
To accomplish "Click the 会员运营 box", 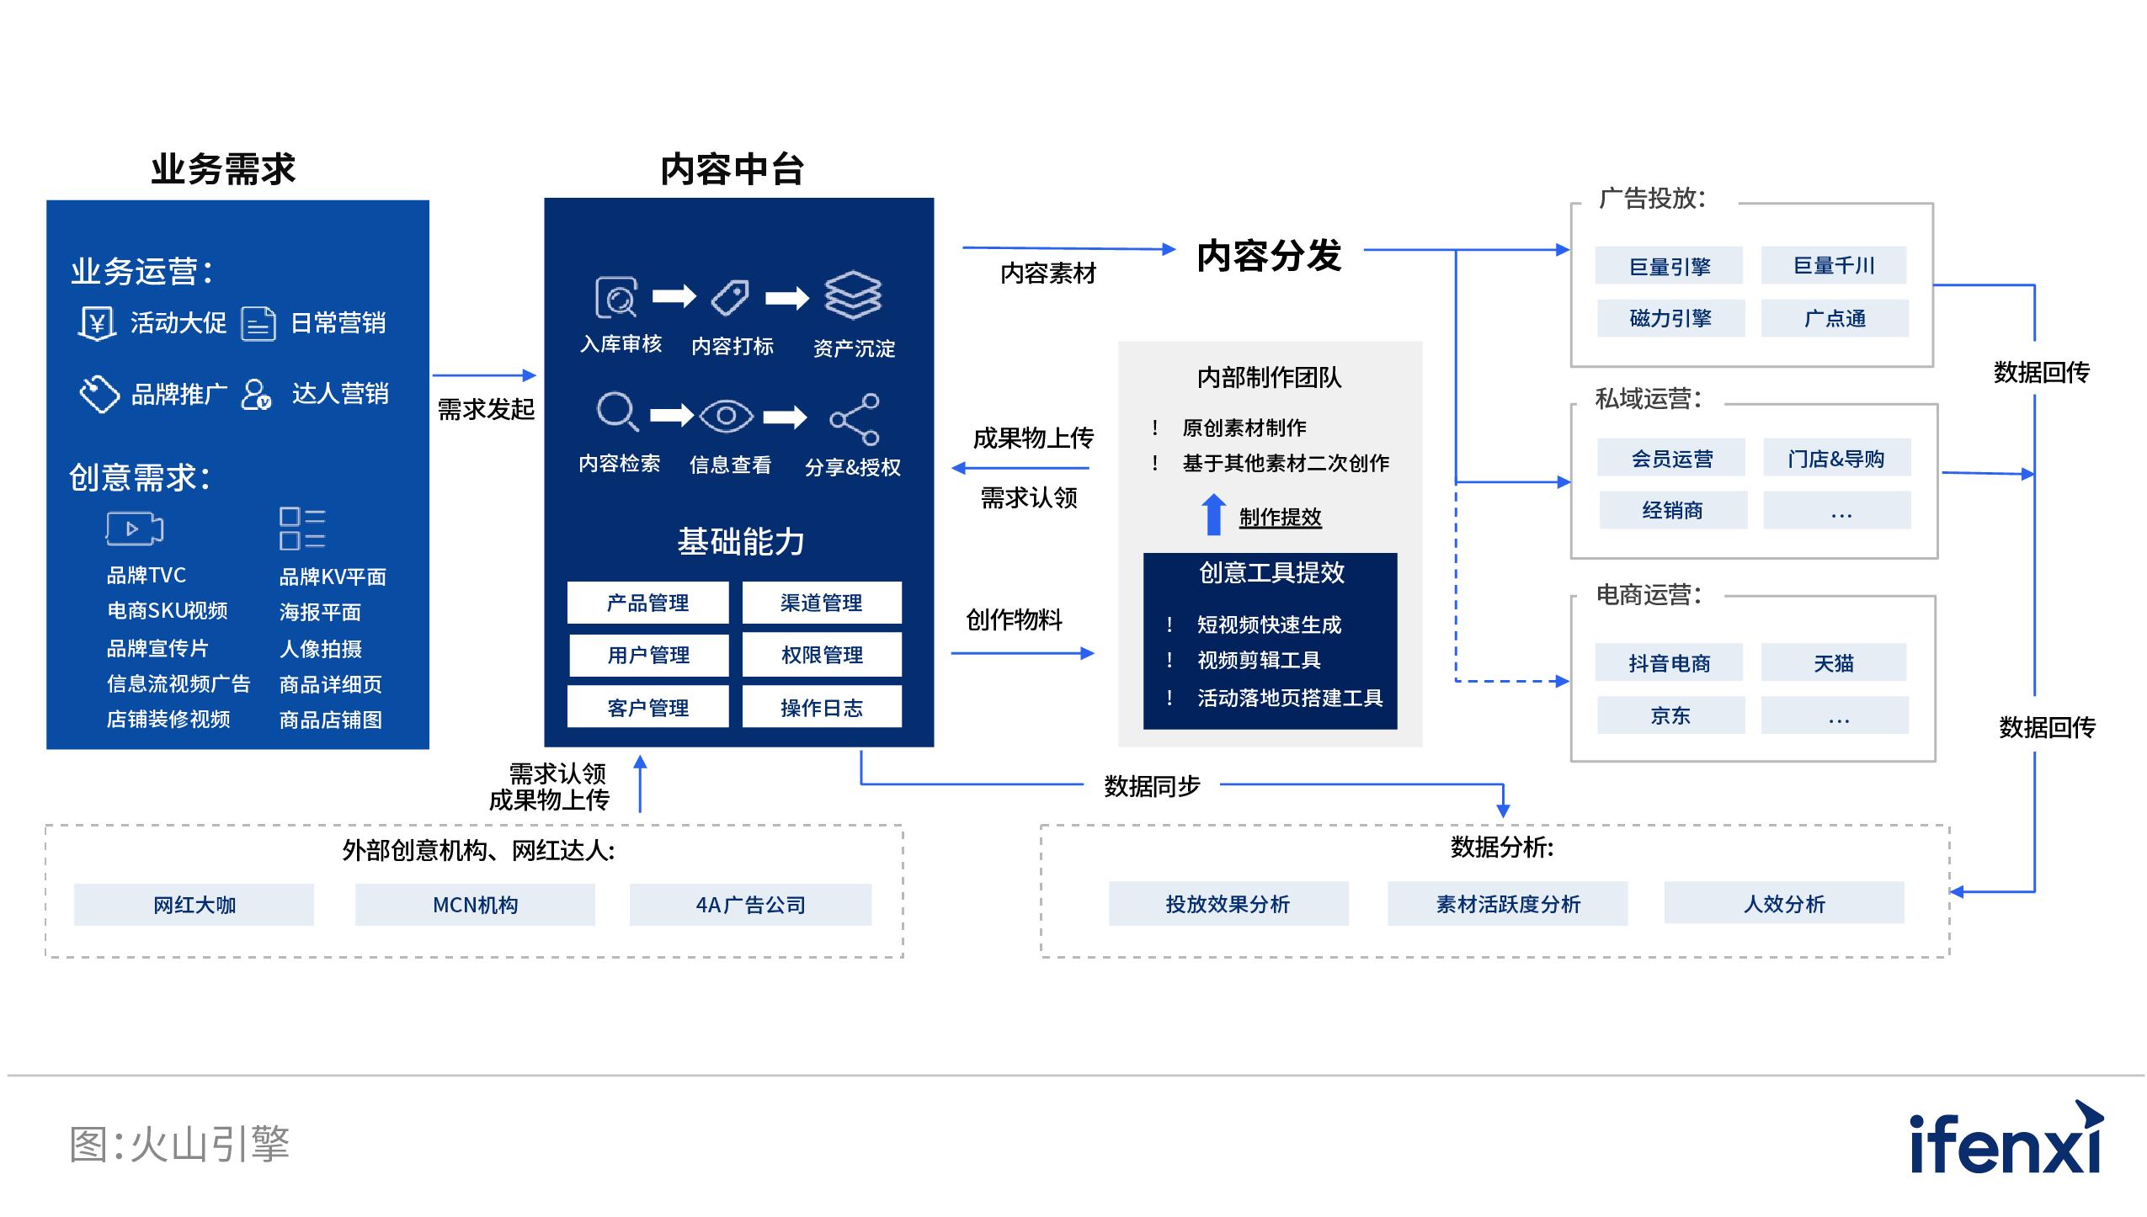I will coord(1670,456).
